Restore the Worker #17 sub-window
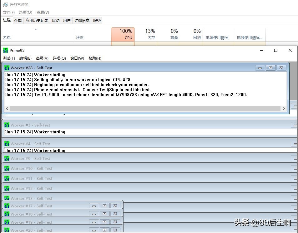298x233 pixels. click(104, 206)
